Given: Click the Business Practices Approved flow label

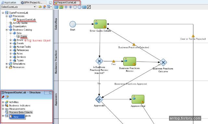Looking at the screenshot, I should (131, 84).
